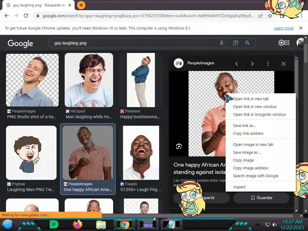View site information padlock icon
The height and width of the screenshot is (231, 308).
click(38, 16)
